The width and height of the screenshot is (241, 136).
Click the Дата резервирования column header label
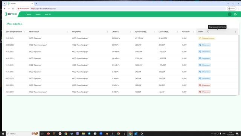(14, 32)
